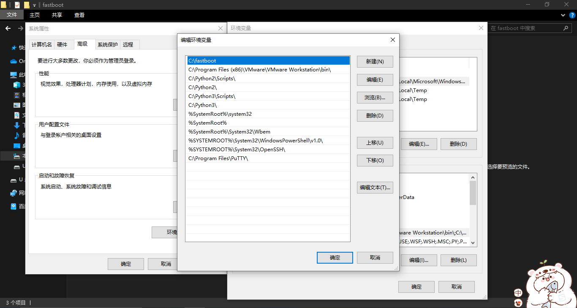The width and height of the screenshot is (577, 308).
Task: Open the Music note icon in sidebar
Action: click(x=17, y=136)
